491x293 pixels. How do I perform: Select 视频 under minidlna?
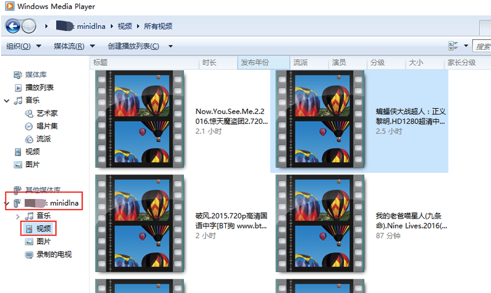(x=44, y=229)
